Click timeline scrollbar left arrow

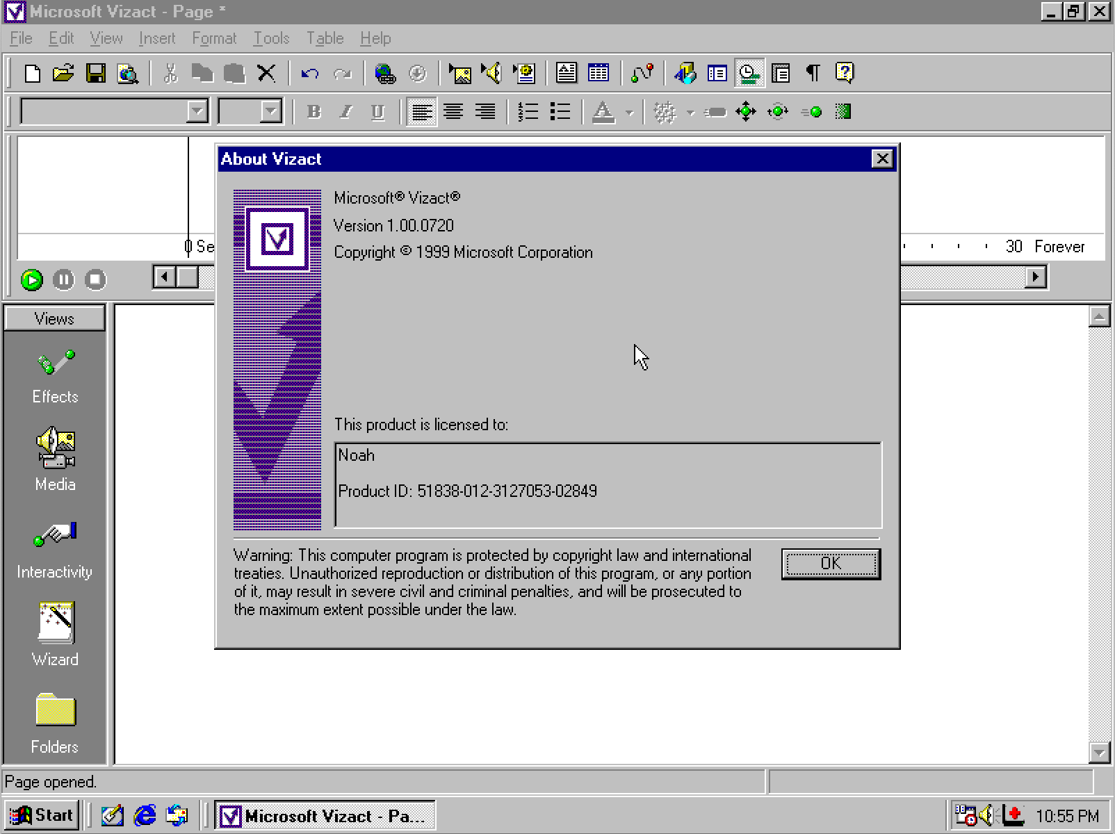tap(164, 277)
